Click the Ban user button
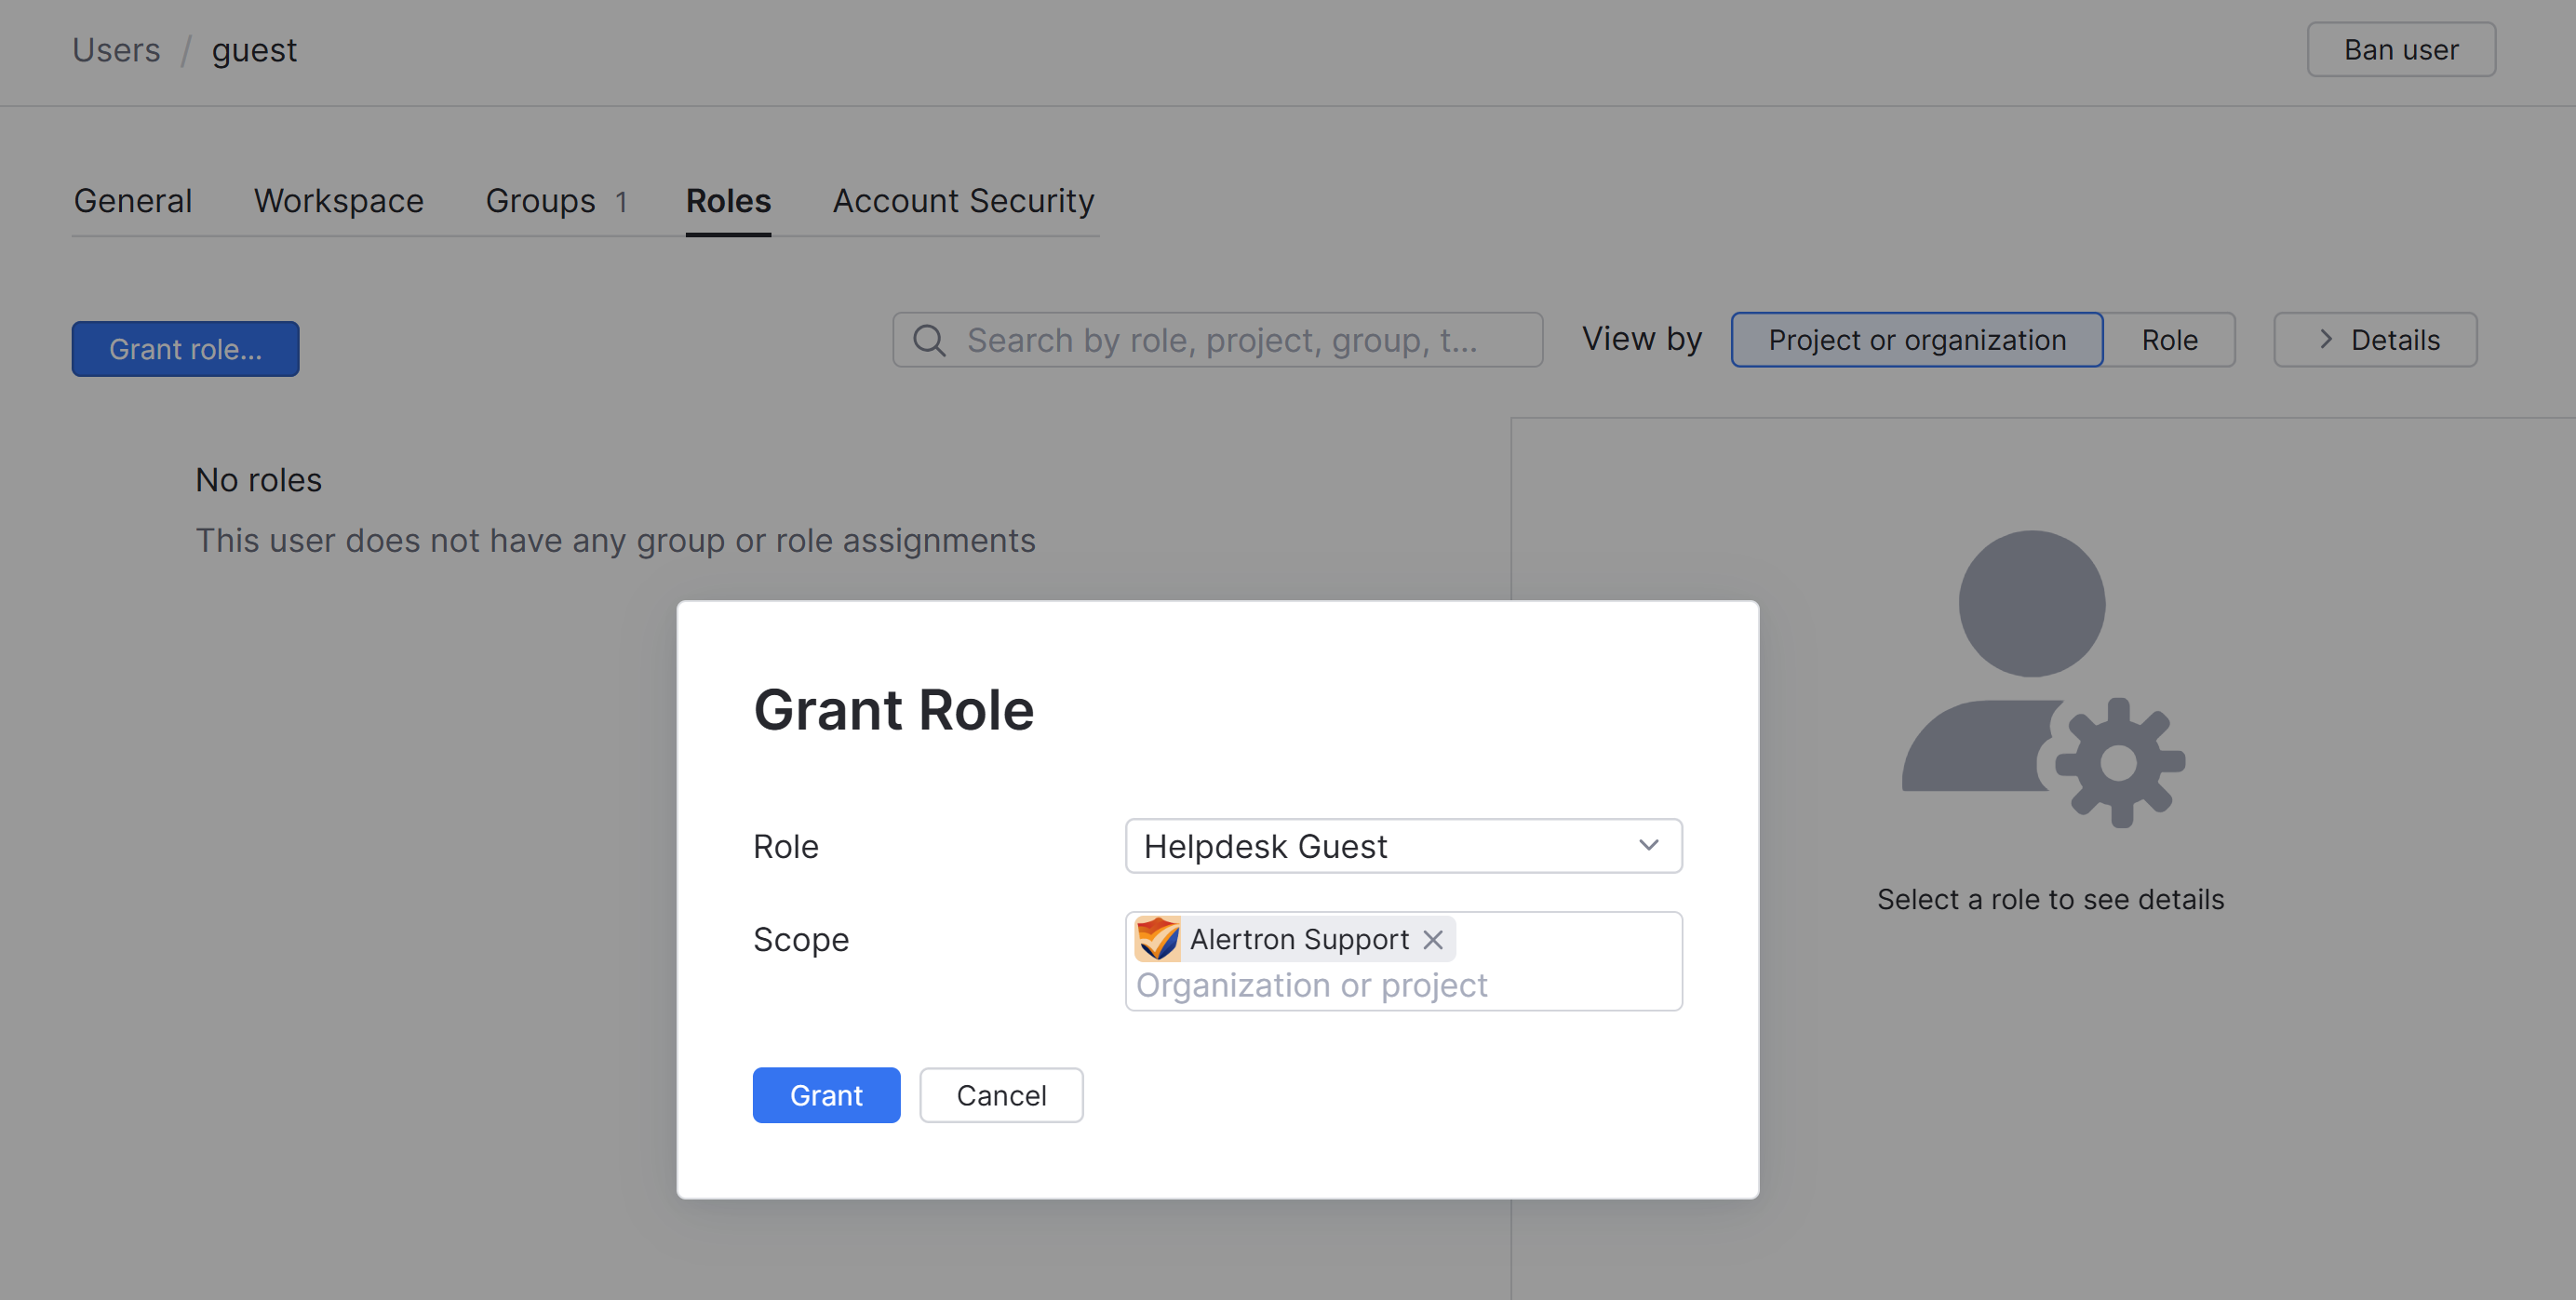Screen dimensions: 2576x1300 [x=2401, y=49]
